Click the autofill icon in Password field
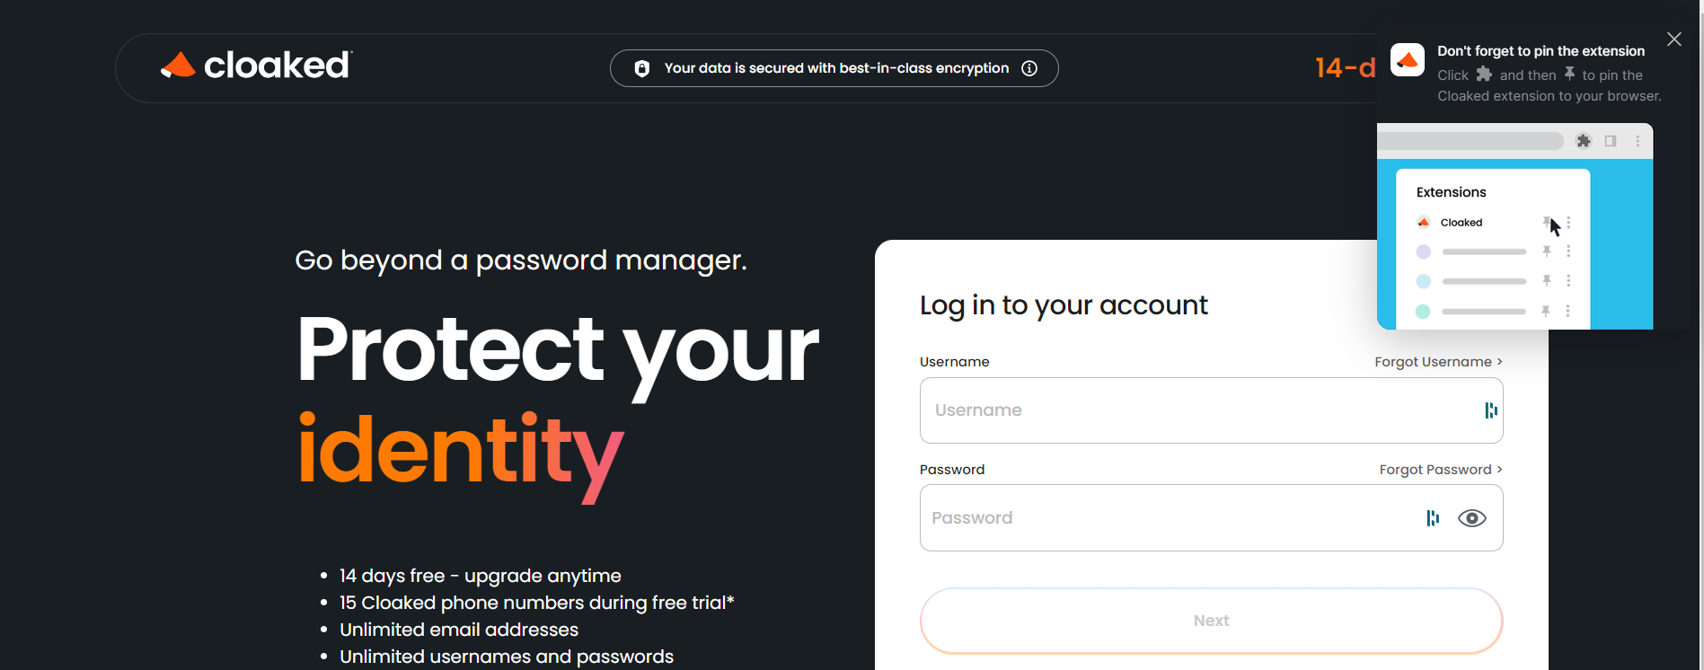This screenshot has height=670, width=1704. pos(1433,518)
